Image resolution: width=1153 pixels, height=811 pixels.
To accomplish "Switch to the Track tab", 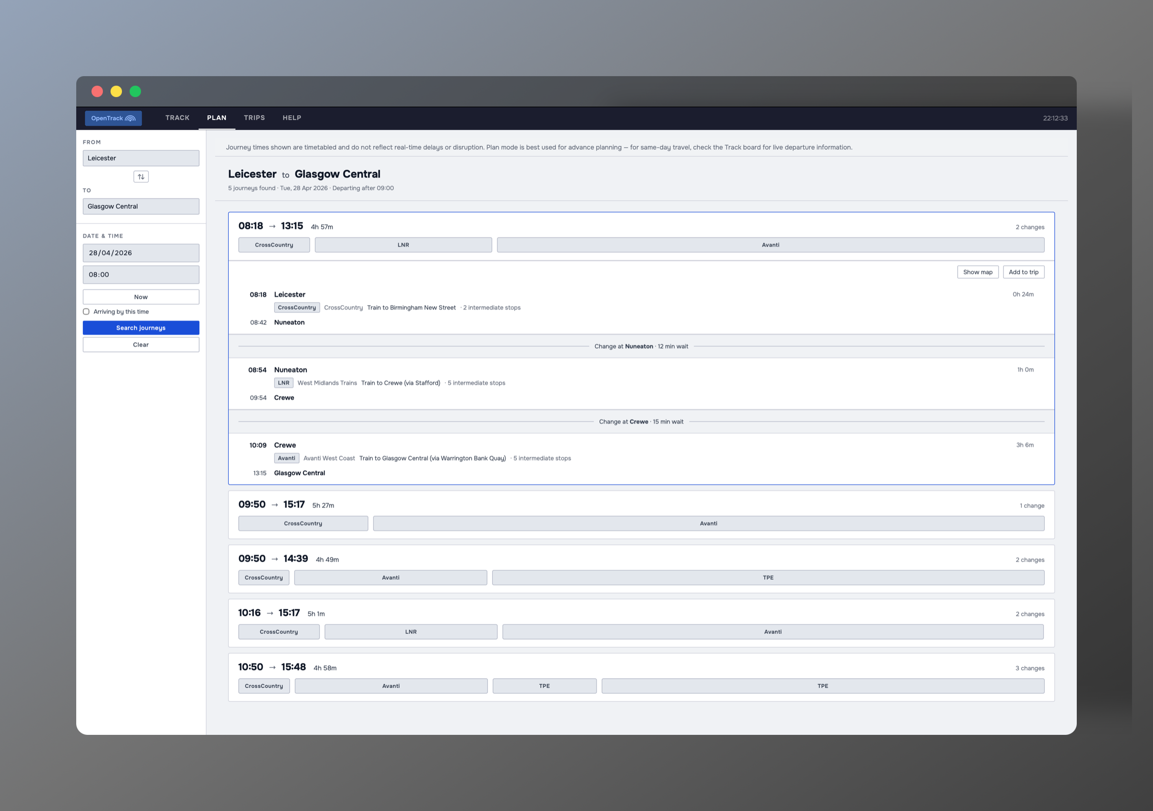I will point(177,118).
